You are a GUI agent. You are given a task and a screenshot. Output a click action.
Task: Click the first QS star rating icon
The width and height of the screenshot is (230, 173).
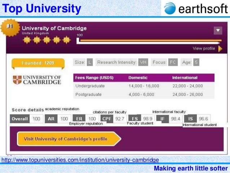(27, 40)
